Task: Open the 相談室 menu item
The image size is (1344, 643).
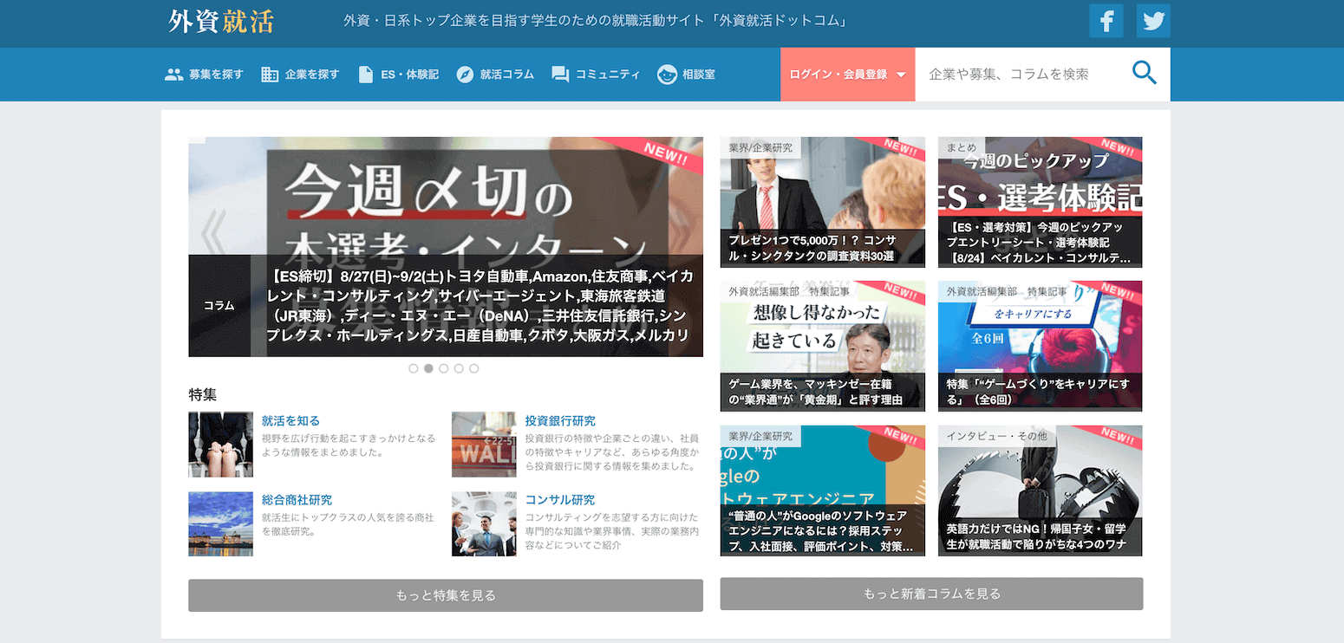Action: [x=686, y=75]
